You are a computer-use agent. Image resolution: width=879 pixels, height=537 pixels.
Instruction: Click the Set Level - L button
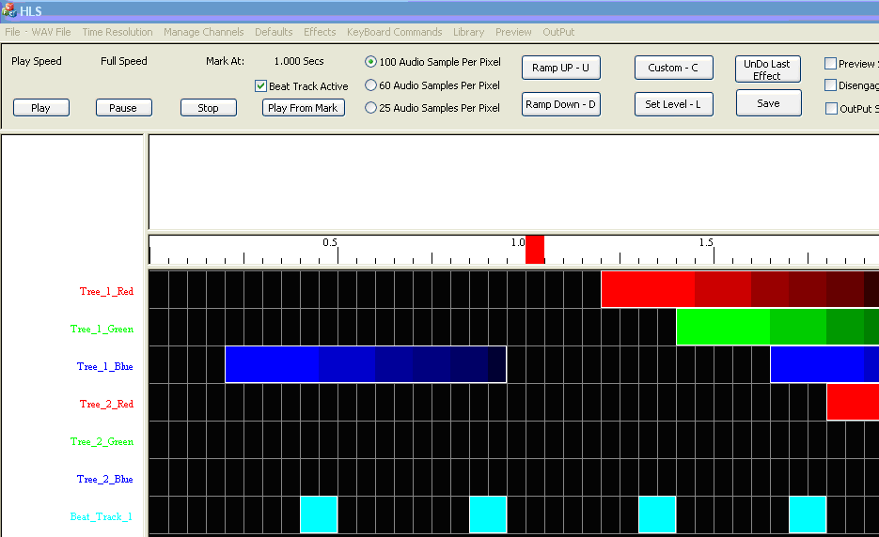pos(673,104)
